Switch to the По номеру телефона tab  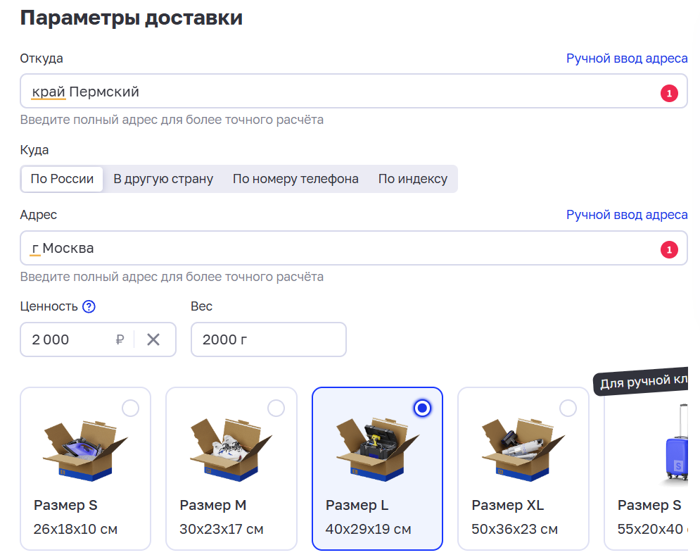pos(295,179)
